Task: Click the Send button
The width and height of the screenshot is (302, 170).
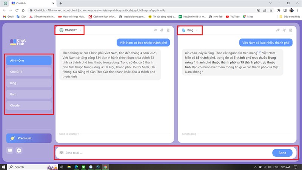Action: click(282, 153)
